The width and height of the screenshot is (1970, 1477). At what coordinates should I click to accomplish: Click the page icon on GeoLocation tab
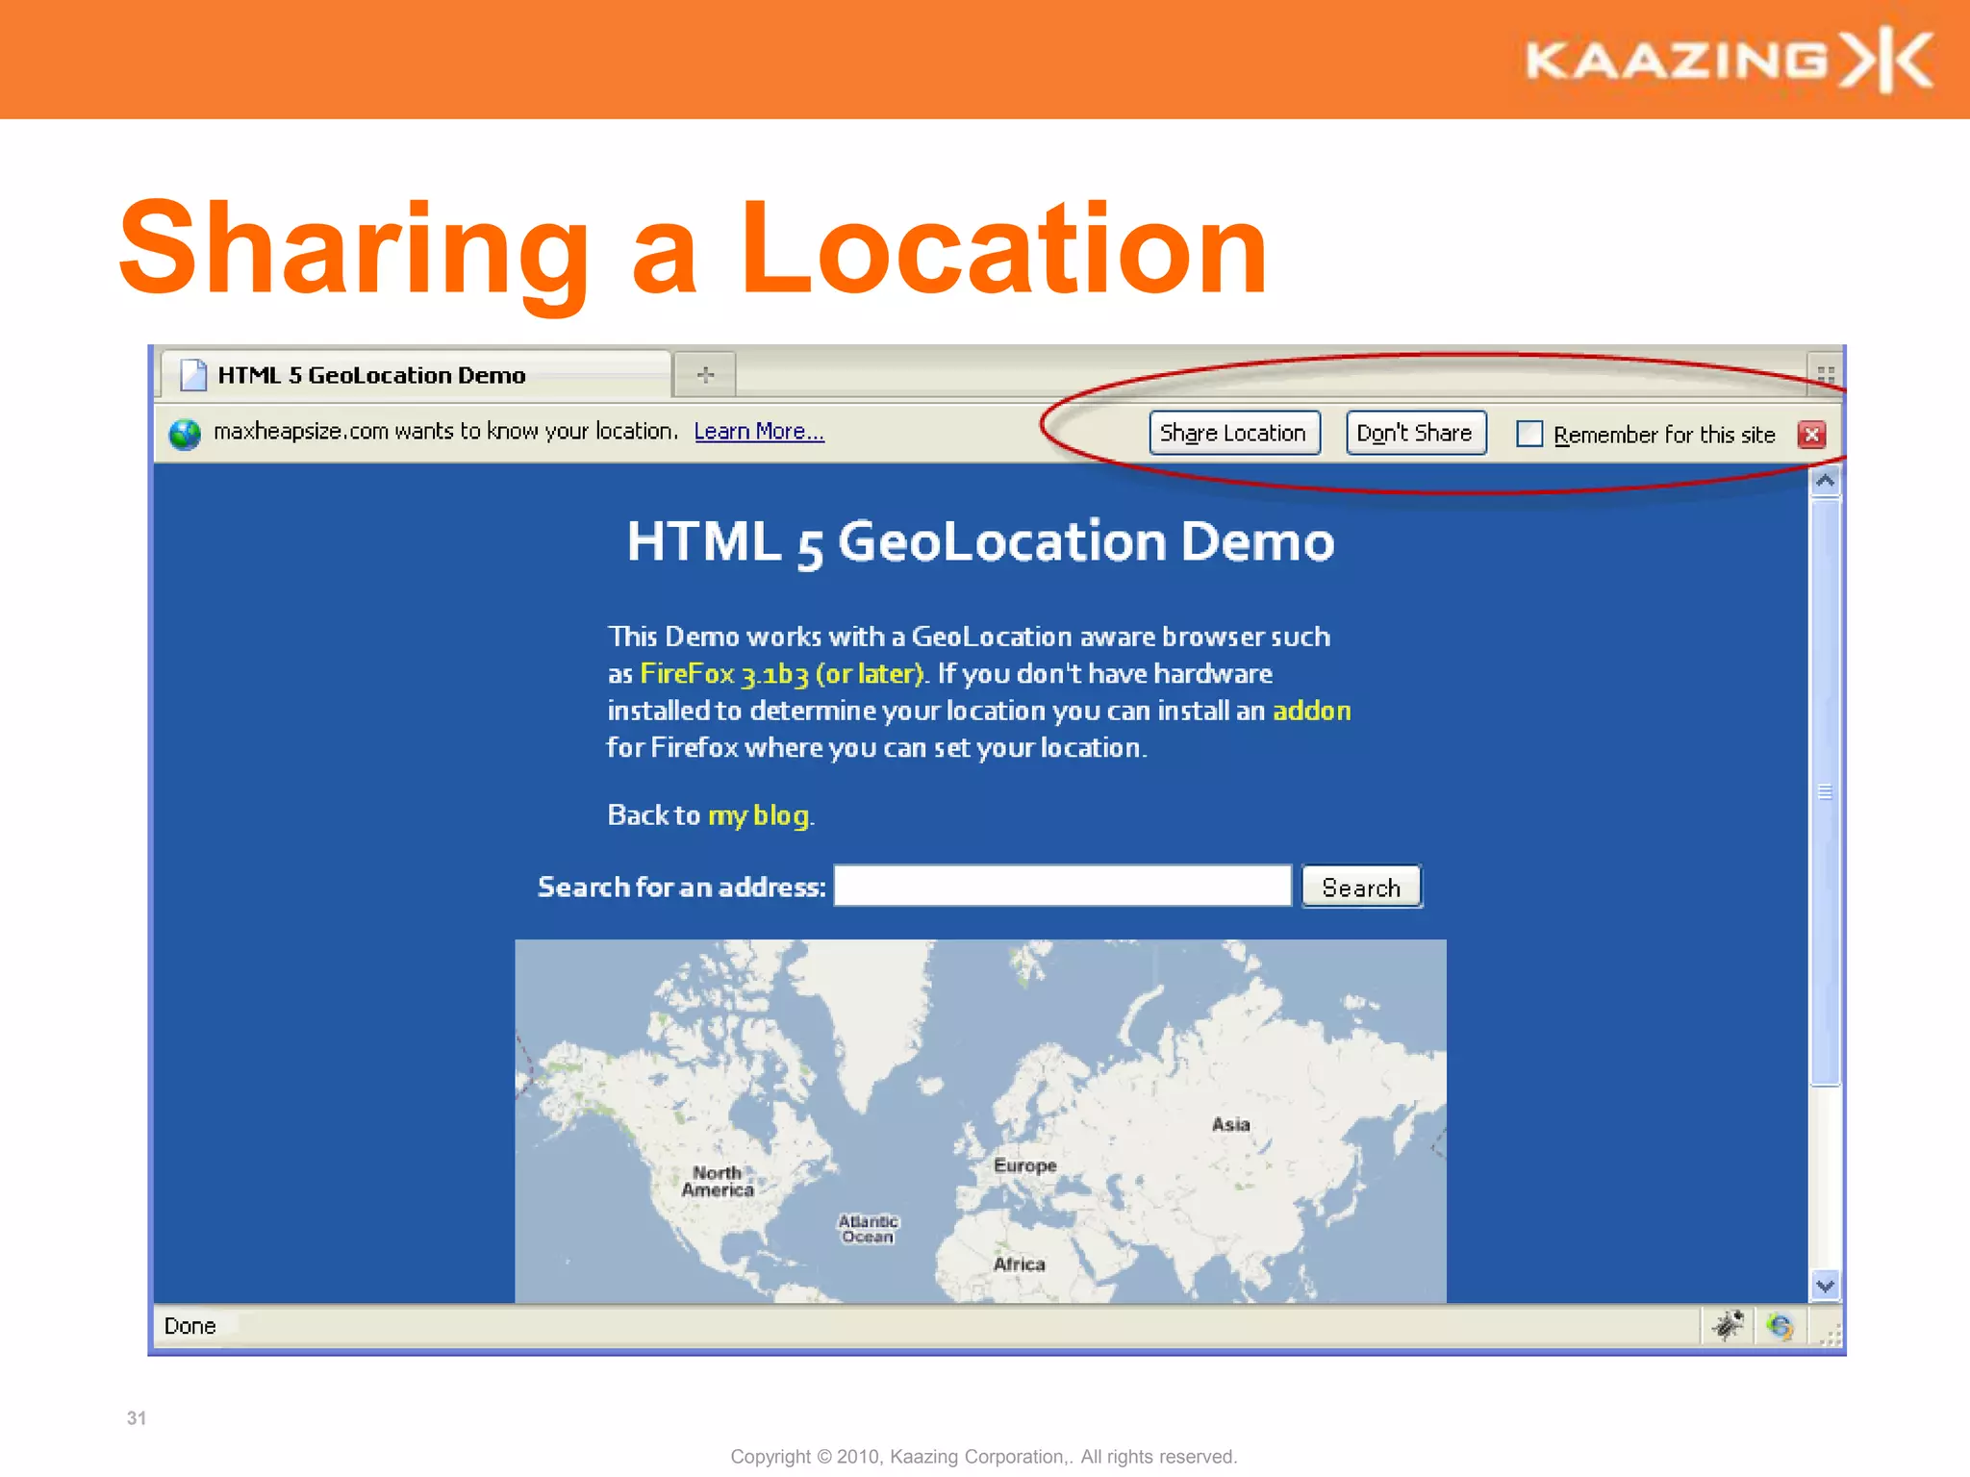click(193, 375)
